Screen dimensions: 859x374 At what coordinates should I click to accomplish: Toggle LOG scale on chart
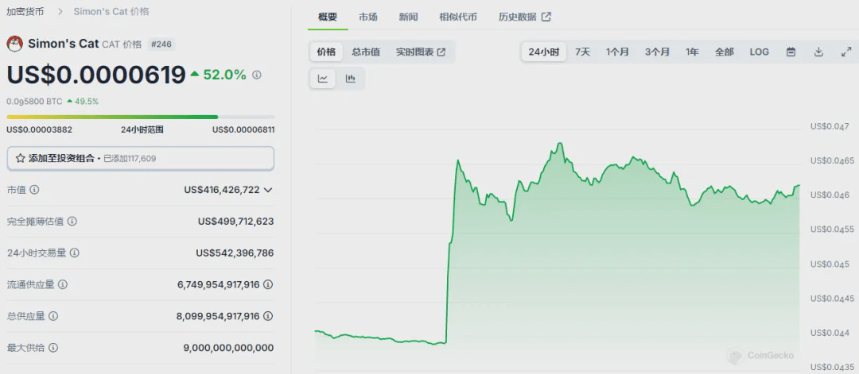coord(760,52)
